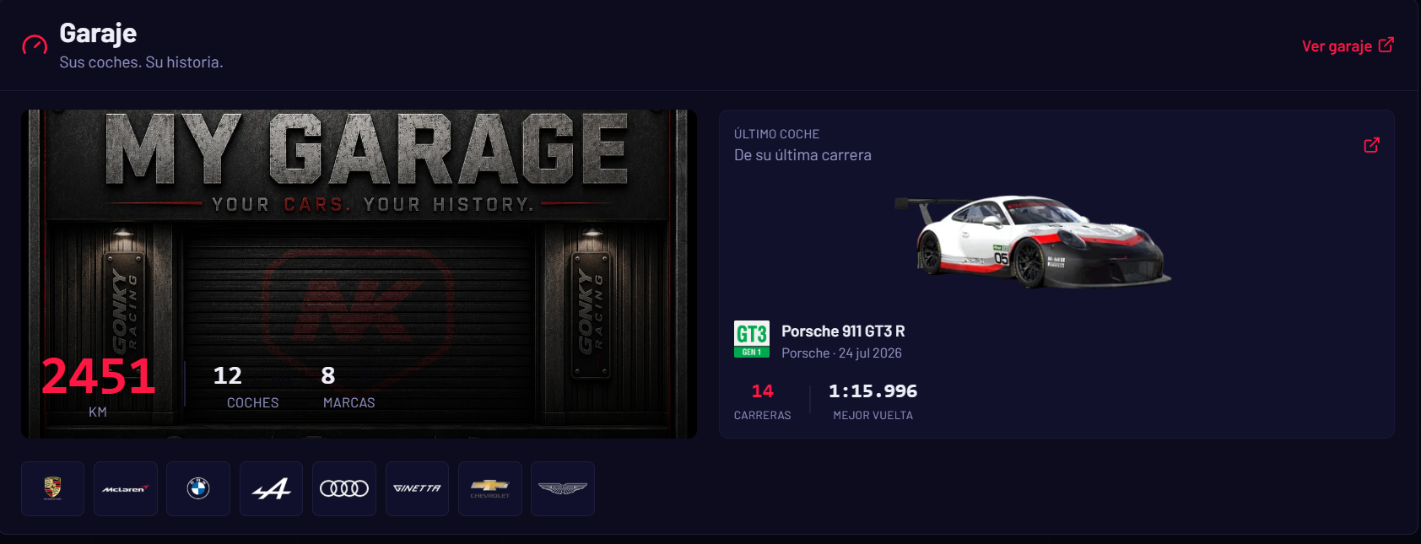This screenshot has width=1421, height=544.
Task: Click the My Garage banner image
Action: coord(359,273)
